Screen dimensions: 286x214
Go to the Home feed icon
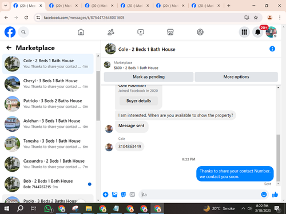[x=81, y=32]
